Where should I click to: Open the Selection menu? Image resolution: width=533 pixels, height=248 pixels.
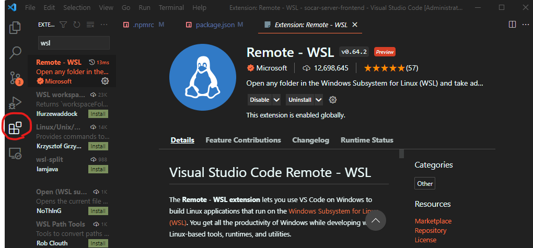pyautogui.click(x=77, y=7)
